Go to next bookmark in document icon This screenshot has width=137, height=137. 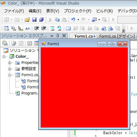click(x=111, y=28)
